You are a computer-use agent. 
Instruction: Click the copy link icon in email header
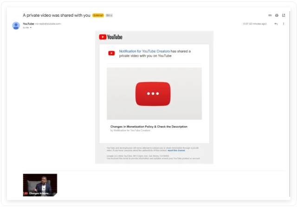tap(270, 15)
